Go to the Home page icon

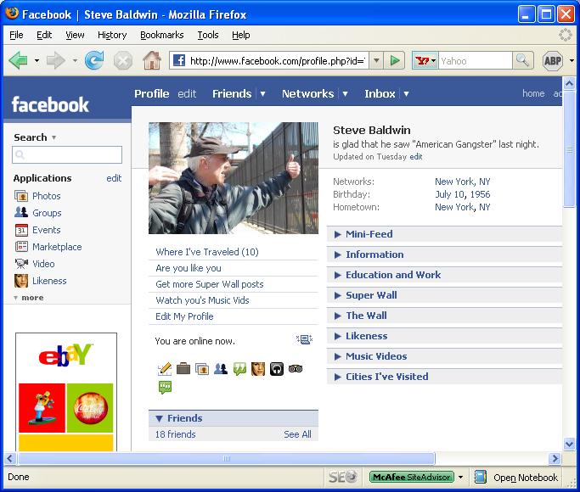[152, 60]
